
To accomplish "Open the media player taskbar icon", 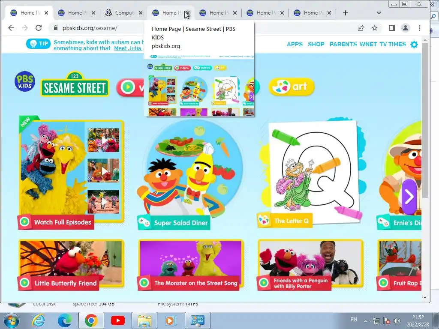I will (x=171, y=320).
